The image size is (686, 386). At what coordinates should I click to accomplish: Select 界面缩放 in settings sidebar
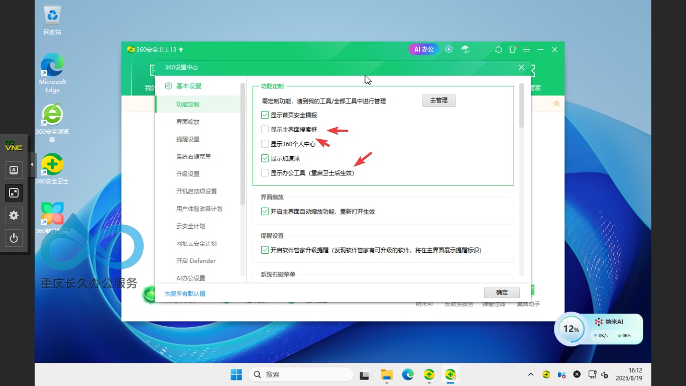coord(188,122)
